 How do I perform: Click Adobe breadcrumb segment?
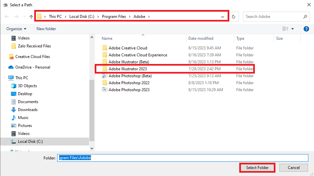point(139,17)
